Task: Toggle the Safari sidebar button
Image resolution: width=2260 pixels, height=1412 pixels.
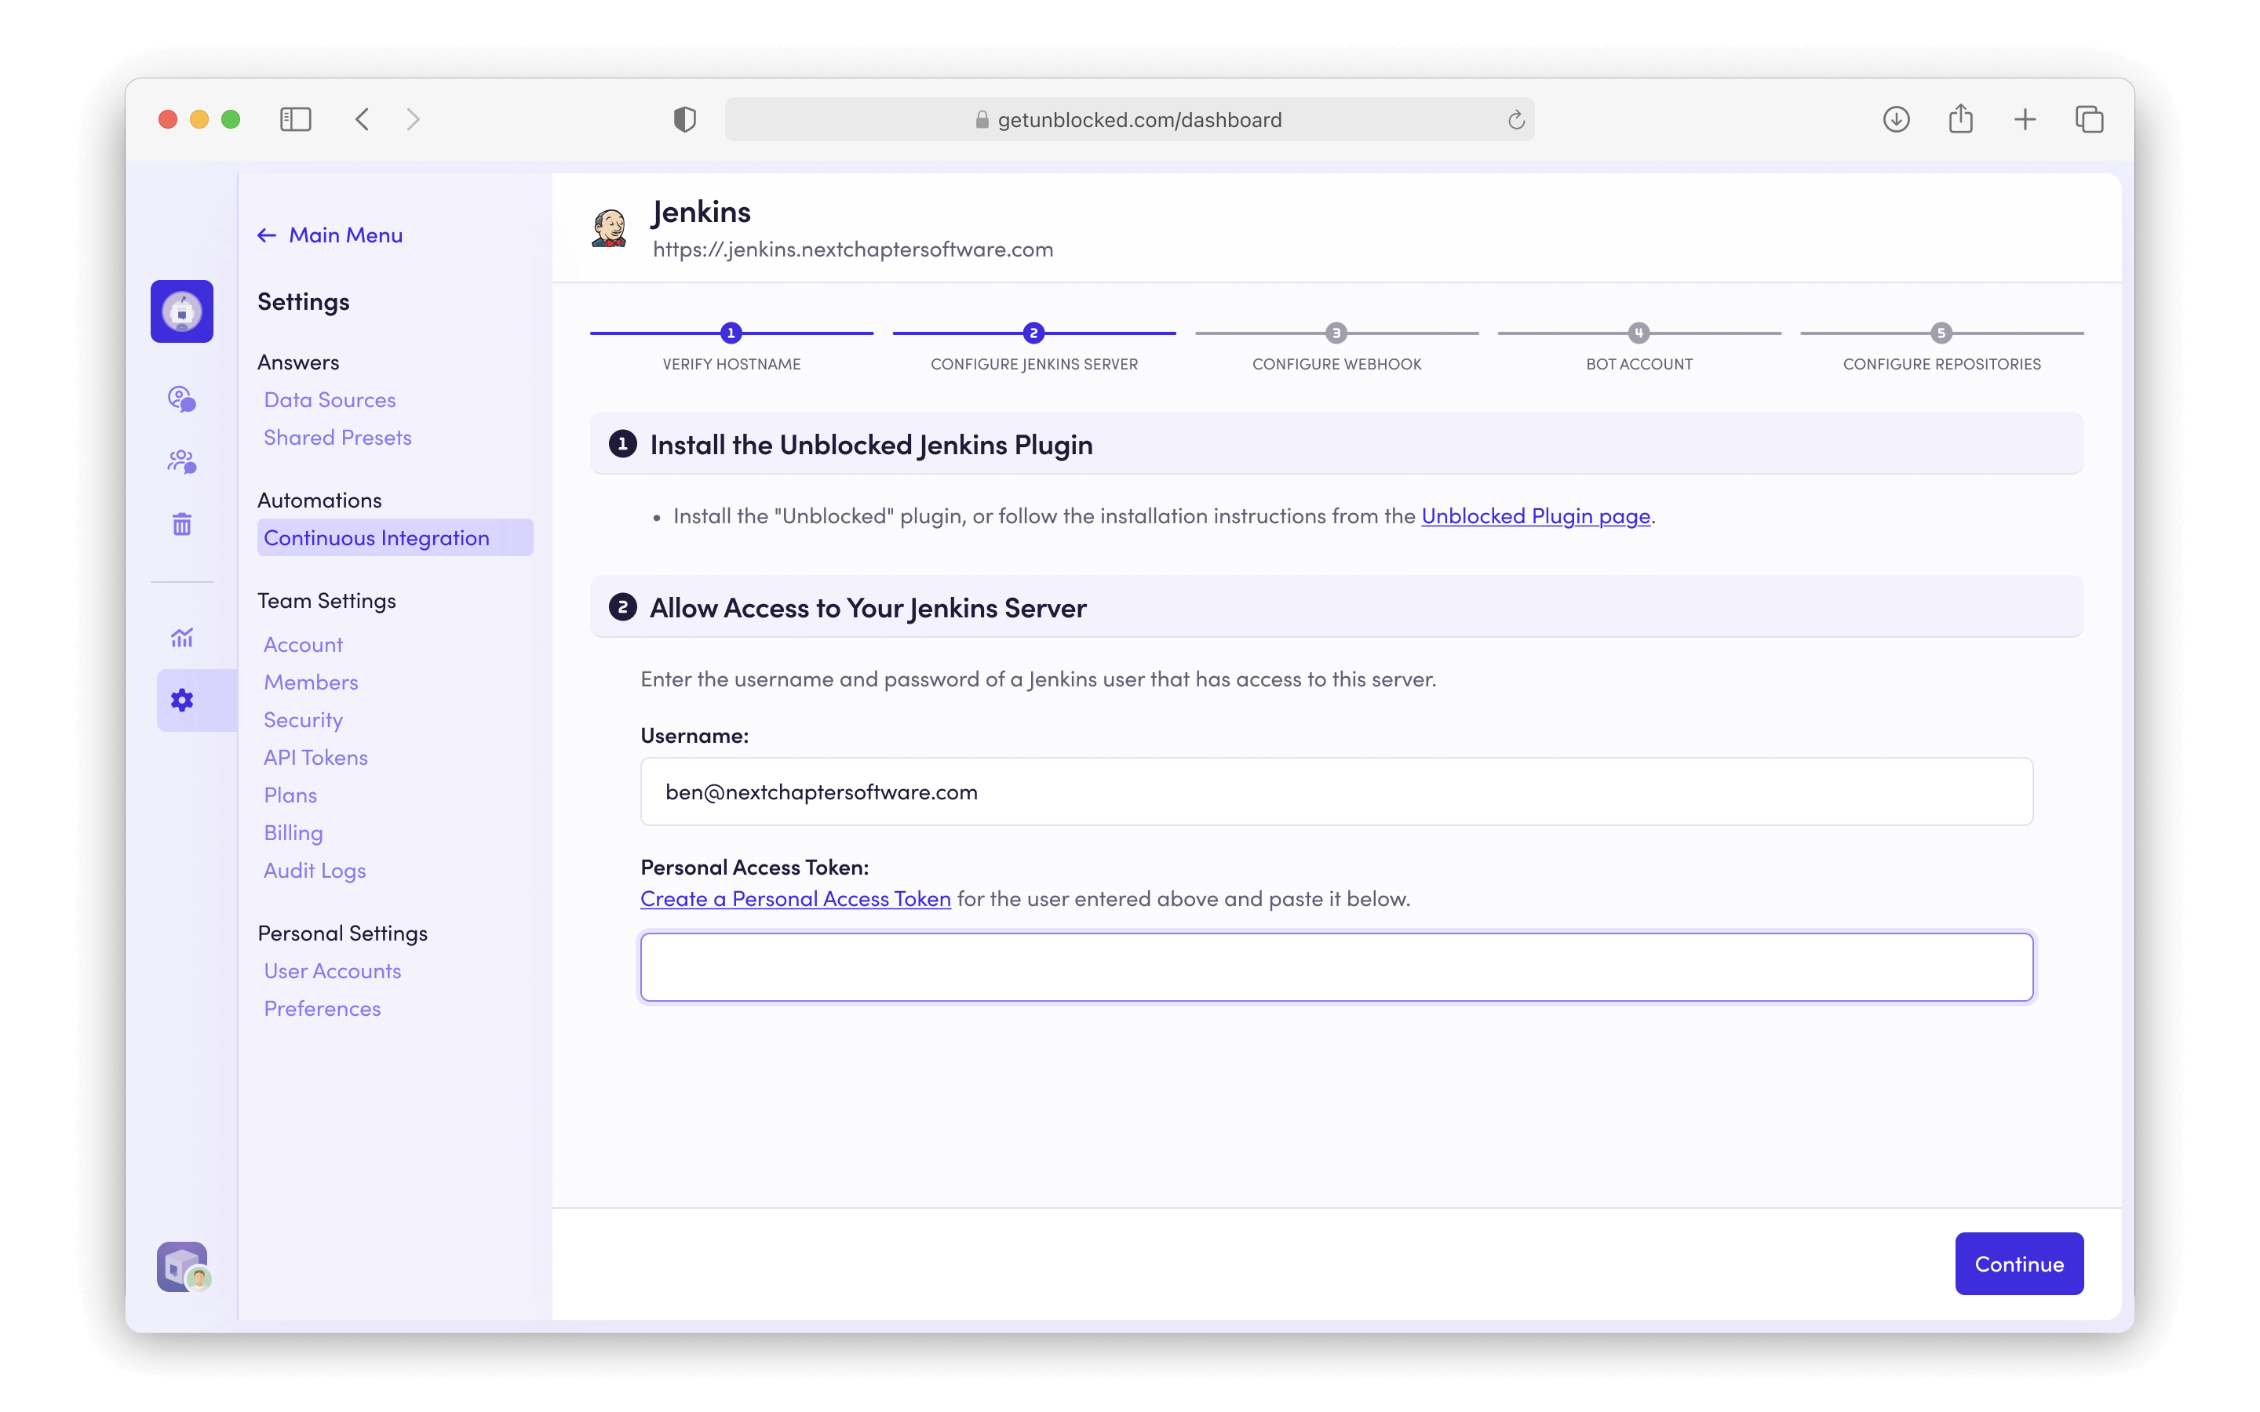Action: point(295,119)
